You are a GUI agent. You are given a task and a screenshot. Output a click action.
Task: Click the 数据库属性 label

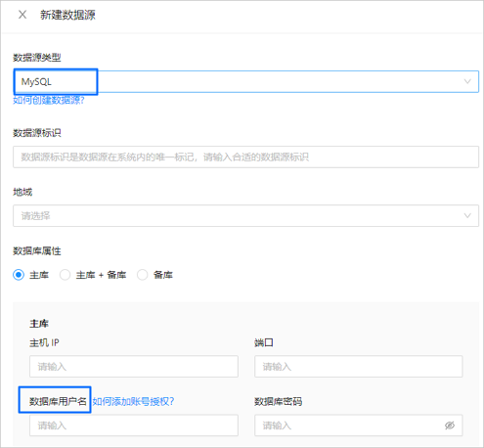click(x=37, y=250)
